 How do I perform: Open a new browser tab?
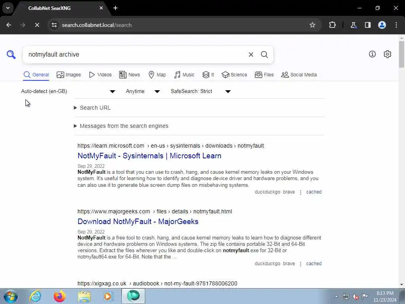point(115,8)
